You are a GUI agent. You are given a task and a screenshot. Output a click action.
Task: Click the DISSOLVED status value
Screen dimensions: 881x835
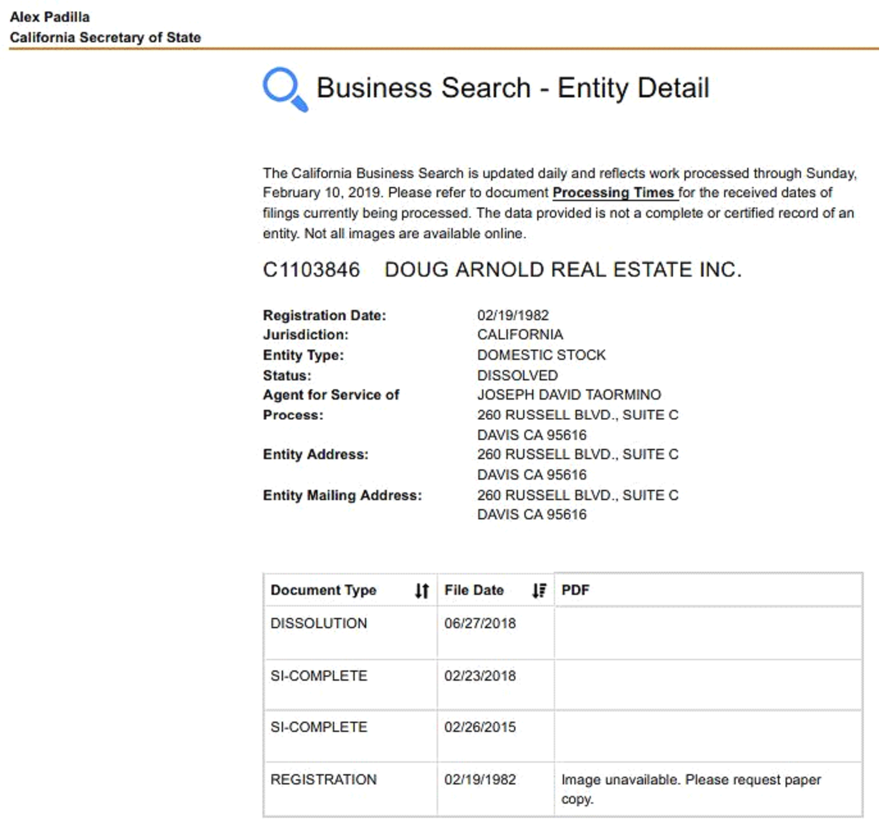[x=517, y=376]
